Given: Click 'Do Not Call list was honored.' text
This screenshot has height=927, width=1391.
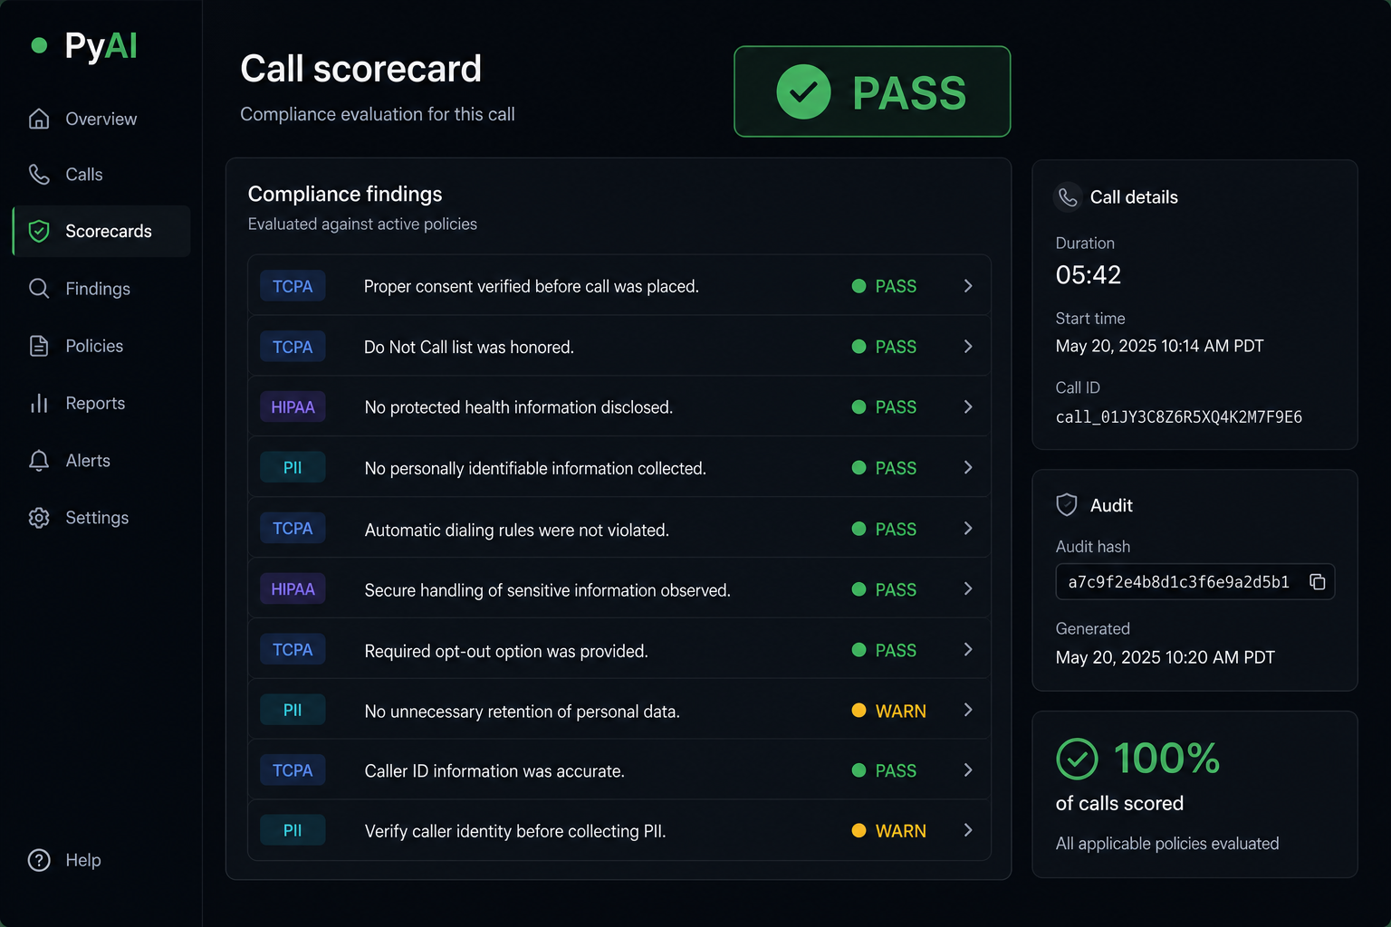Looking at the screenshot, I should (469, 348).
